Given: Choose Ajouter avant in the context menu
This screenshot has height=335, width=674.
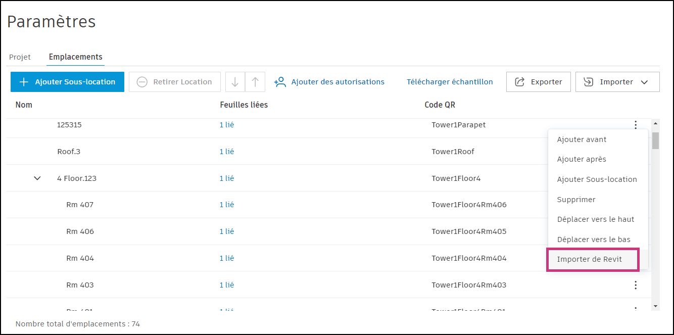Looking at the screenshot, I should (582, 139).
